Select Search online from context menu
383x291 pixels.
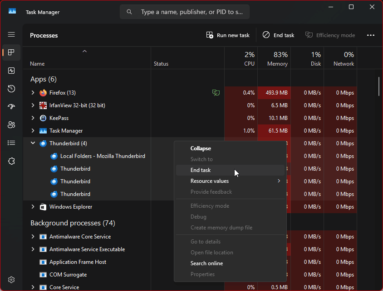[206, 263]
